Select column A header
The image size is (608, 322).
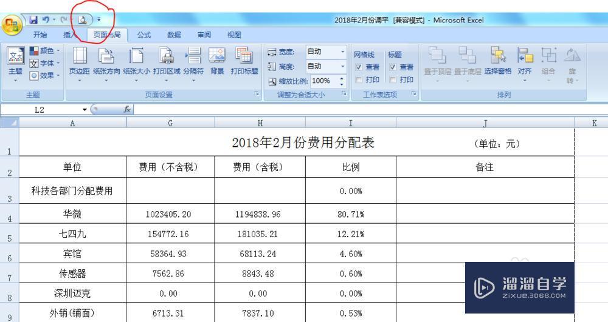coord(72,123)
